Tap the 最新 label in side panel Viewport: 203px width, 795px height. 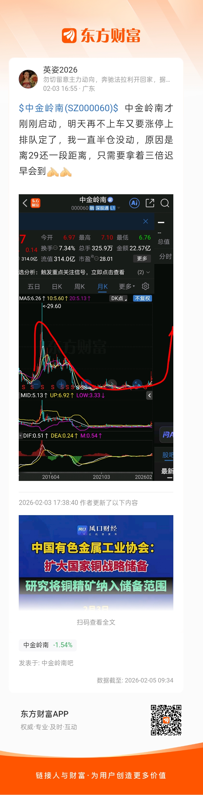click(167, 471)
